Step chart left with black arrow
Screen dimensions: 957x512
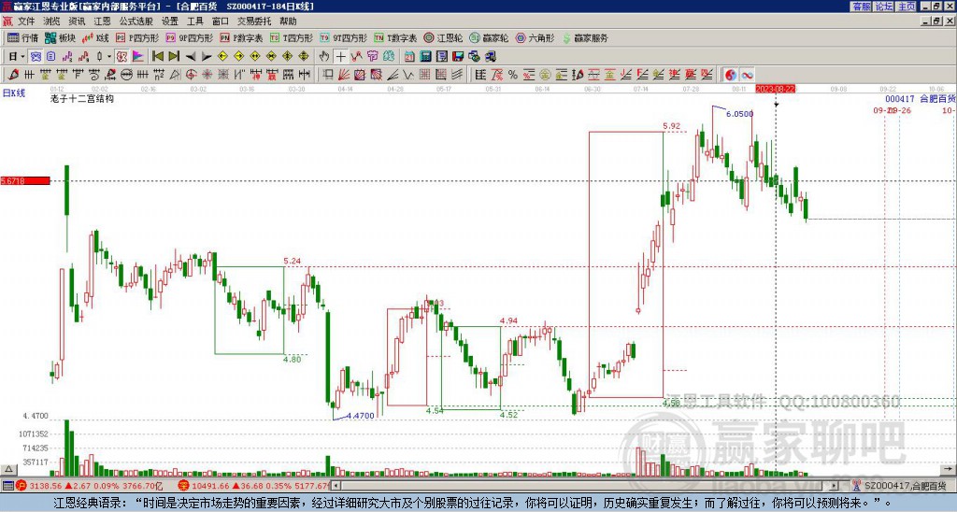191,57
